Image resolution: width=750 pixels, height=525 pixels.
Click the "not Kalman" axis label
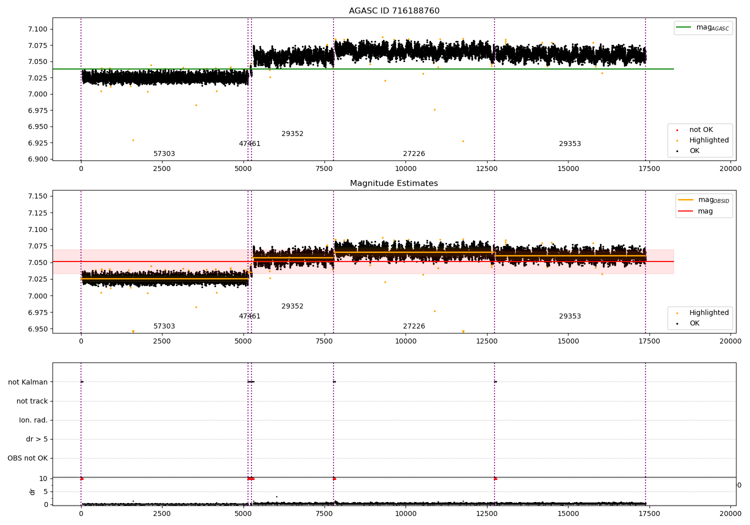(28, 382)
